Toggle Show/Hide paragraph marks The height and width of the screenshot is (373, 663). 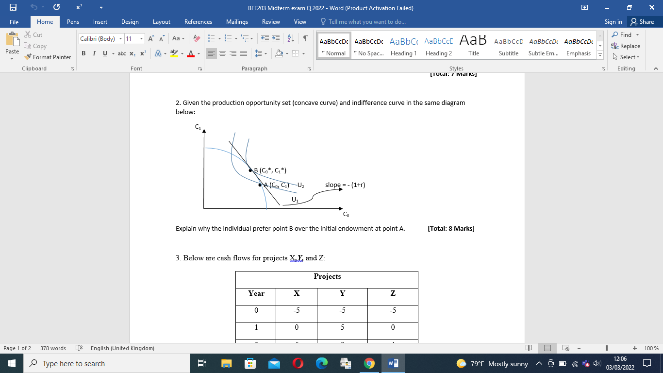pyautogui.click(x=305, y=38)
